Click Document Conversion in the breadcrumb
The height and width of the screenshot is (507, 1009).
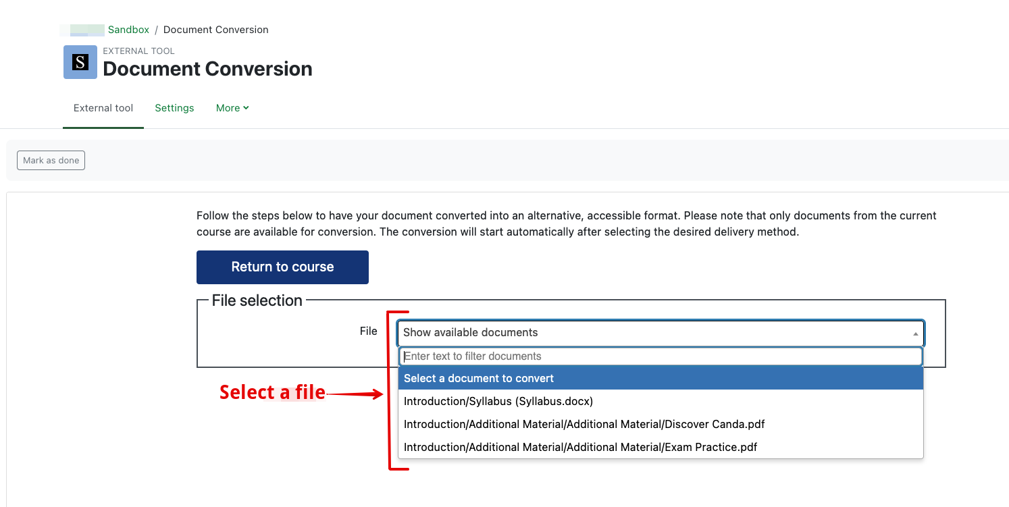click(216, 30)
